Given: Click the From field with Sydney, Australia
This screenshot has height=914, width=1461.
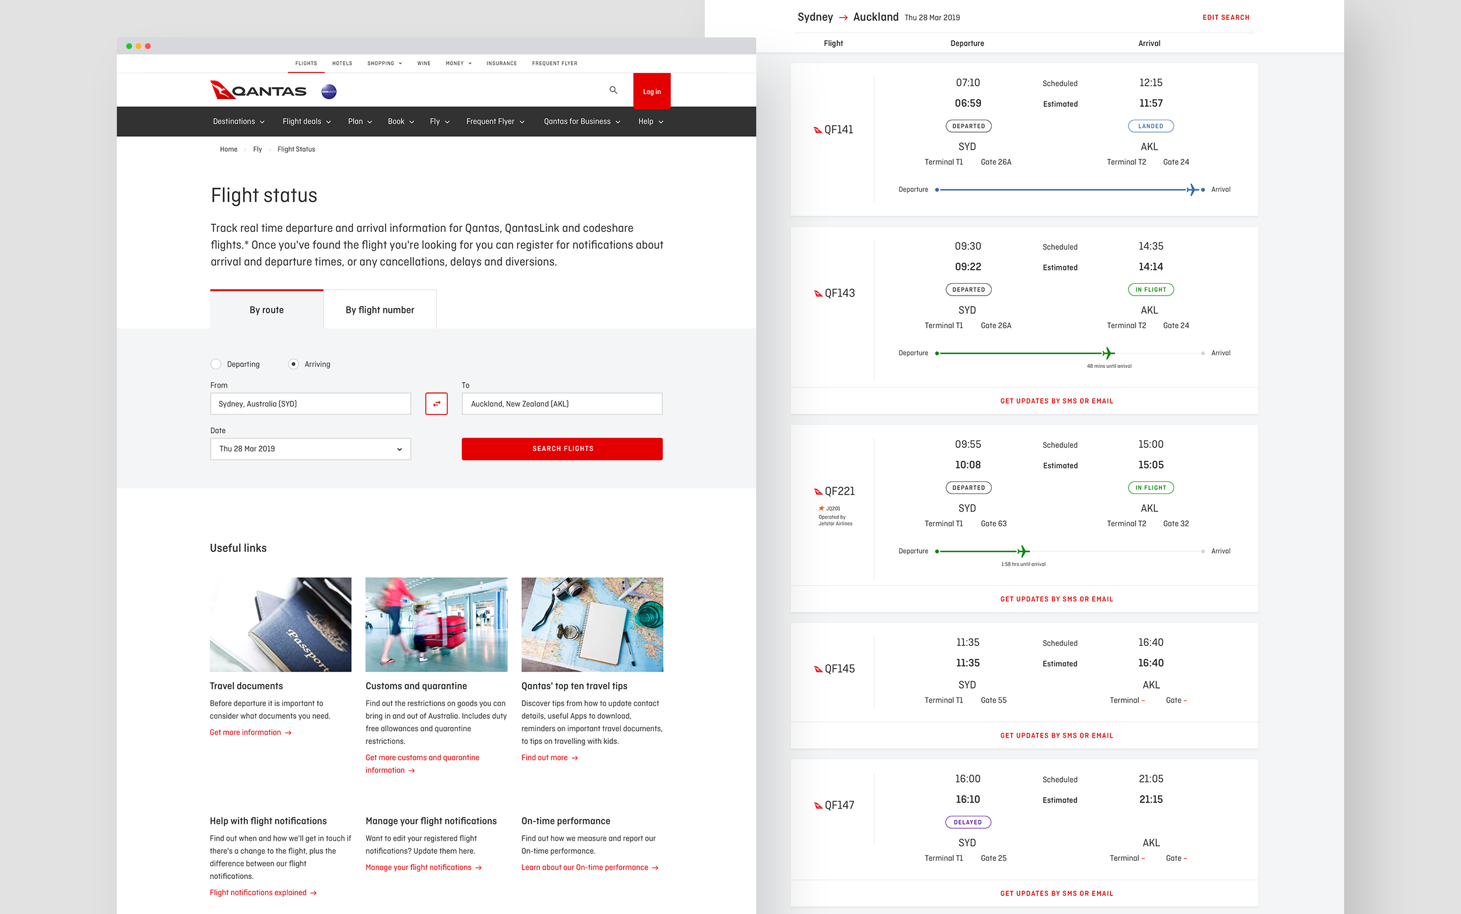Looking at the screenshot, I should [310, 404].
